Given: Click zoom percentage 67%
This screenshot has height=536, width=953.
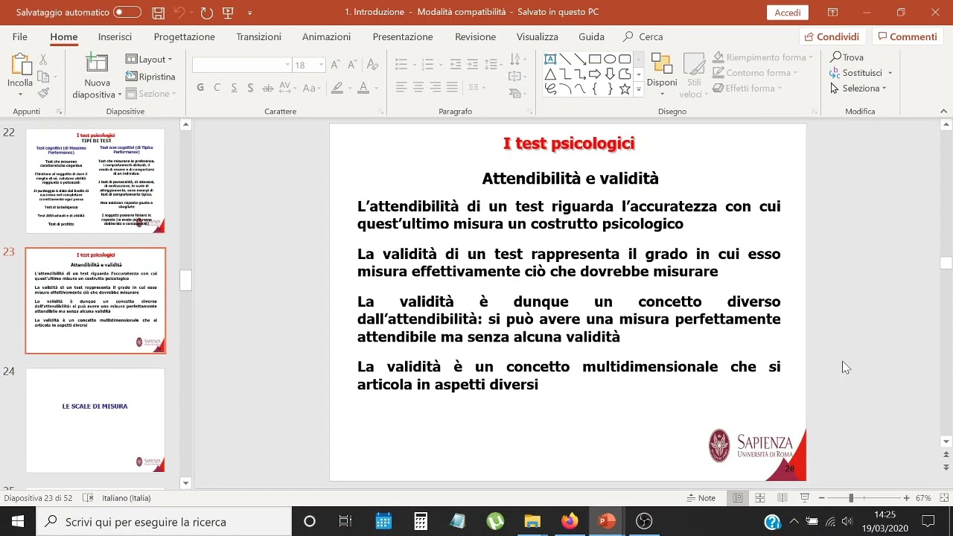Looking at the screenshot, I should [924, 498].
